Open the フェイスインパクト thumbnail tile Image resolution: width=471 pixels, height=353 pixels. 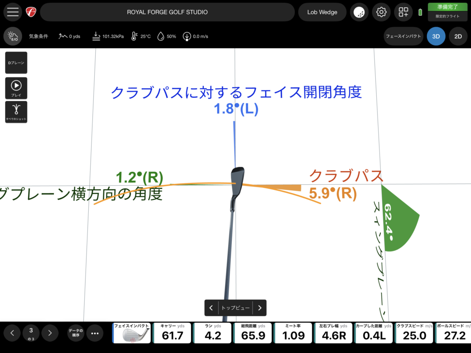[132, 333]
